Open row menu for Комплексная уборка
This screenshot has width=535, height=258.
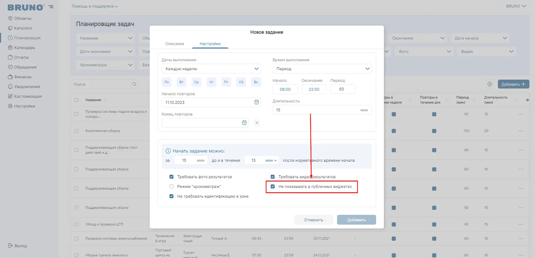point(521,131)
